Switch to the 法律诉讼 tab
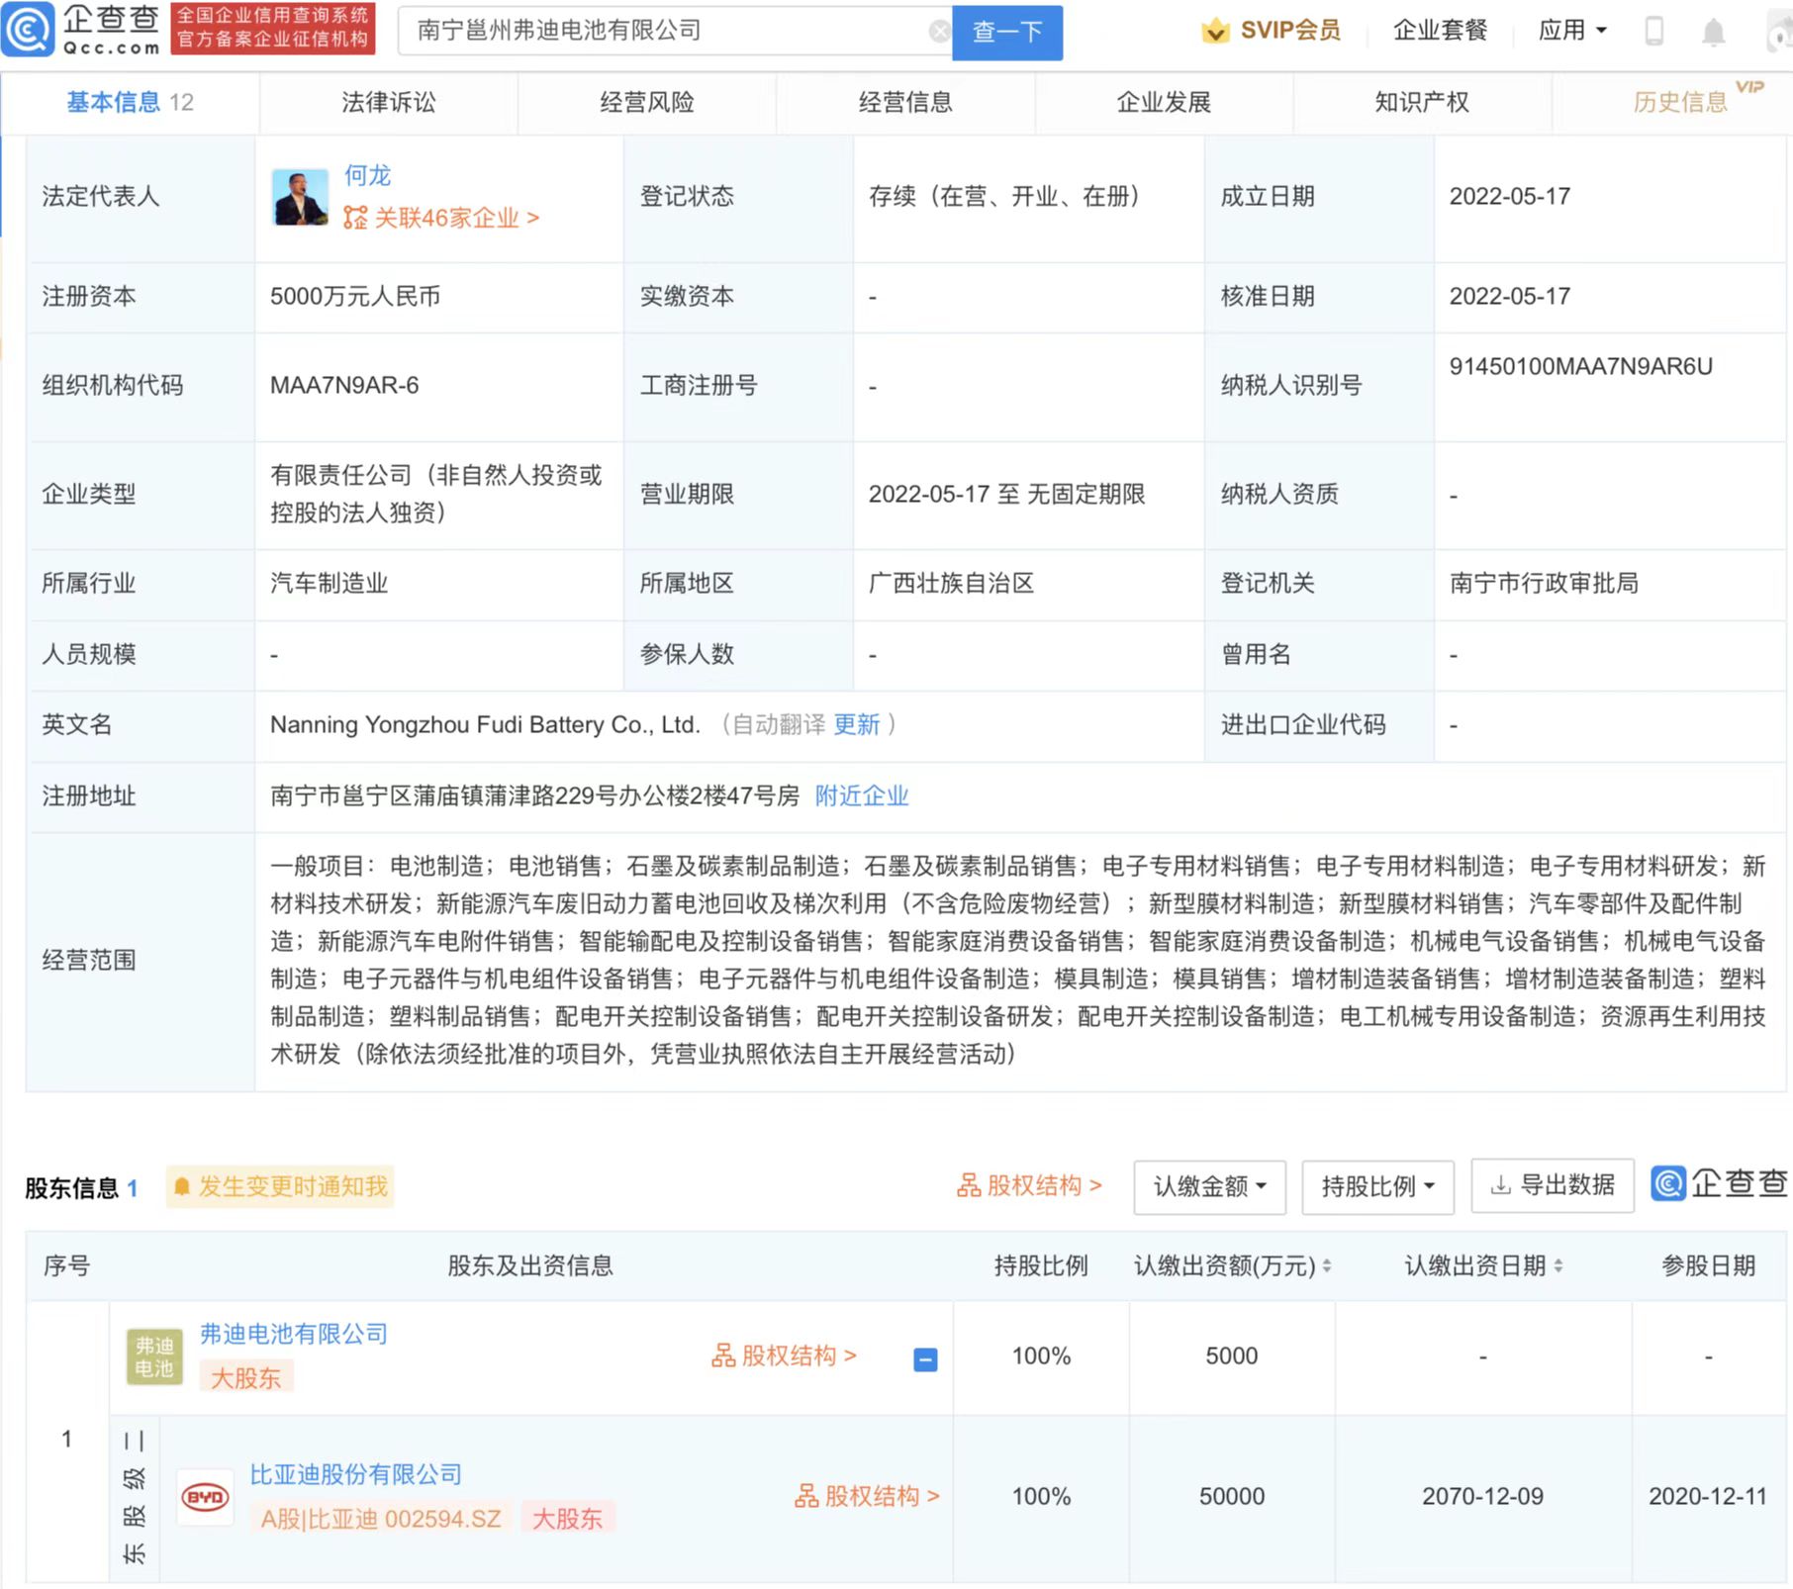1793x1589 pixels. [x=387, y=102]
